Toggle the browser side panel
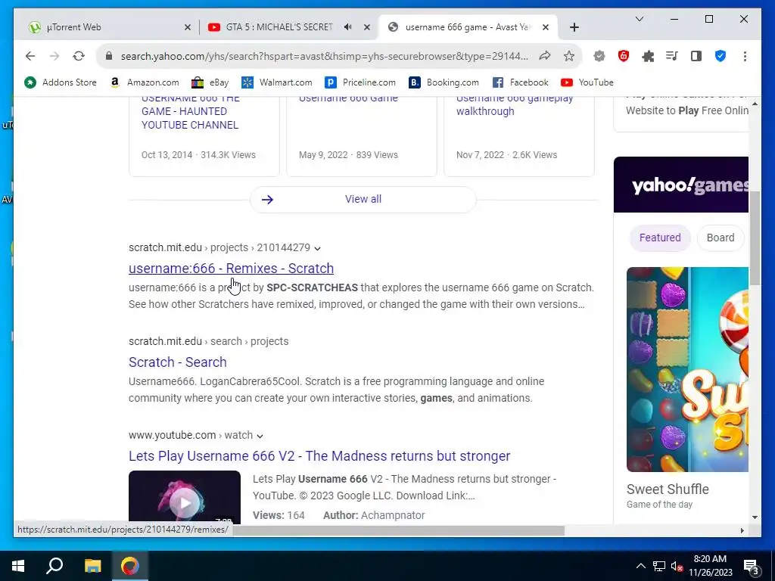The image size is (775, 581). coord(696,56)
